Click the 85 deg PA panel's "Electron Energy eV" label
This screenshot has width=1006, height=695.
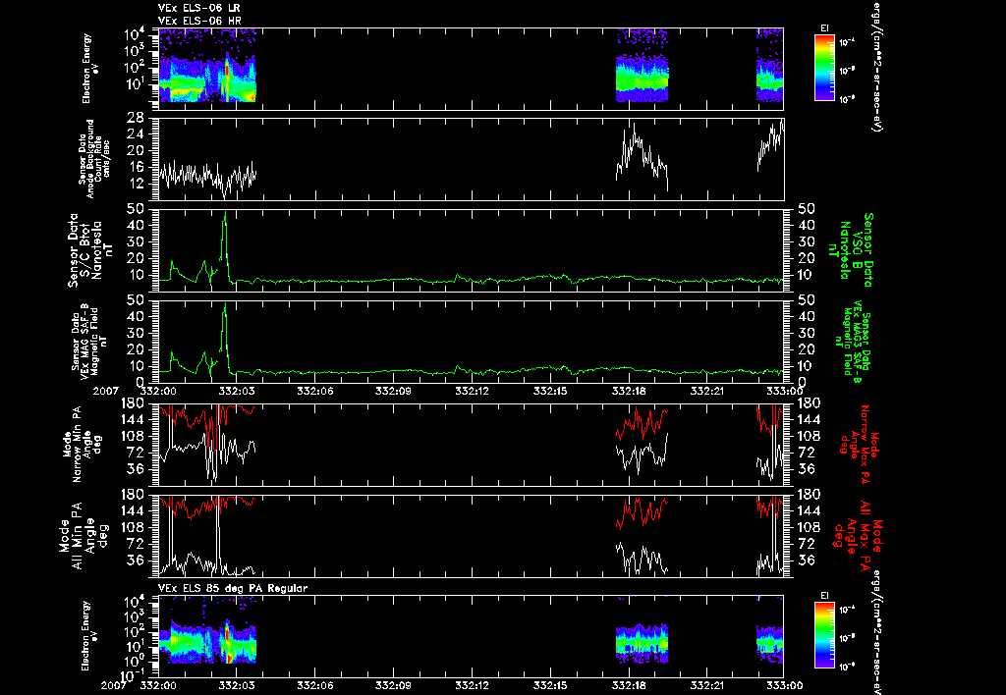coord(90,636)
